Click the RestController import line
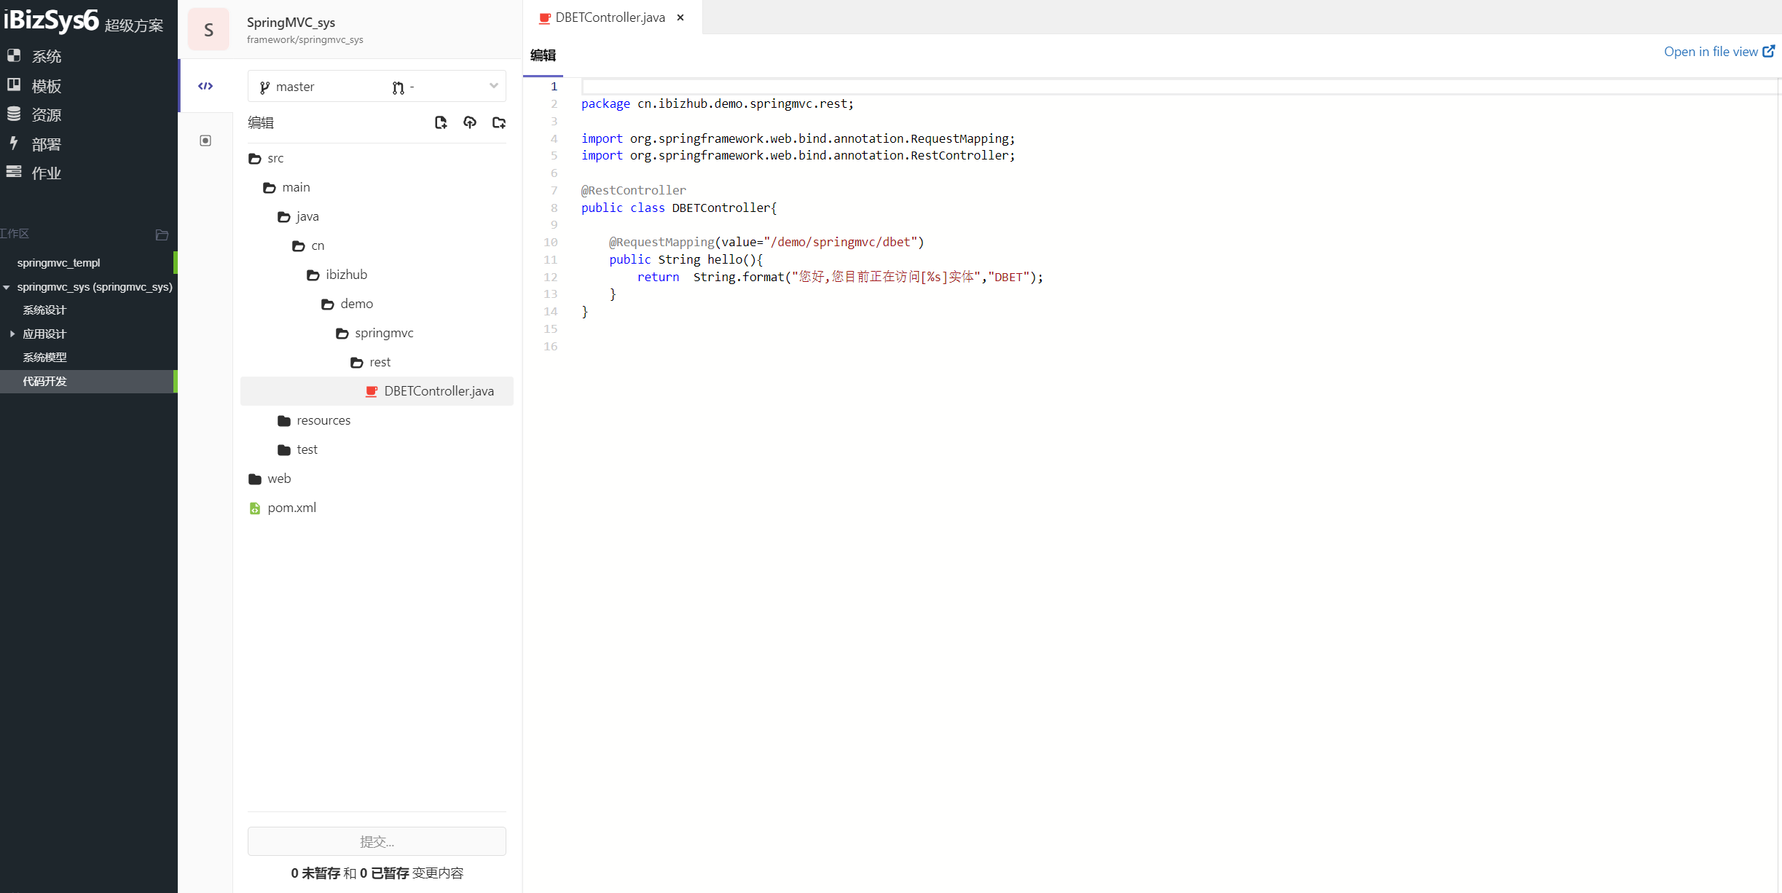The width and height of the screenshot is (1782, 893). (798, 155)
